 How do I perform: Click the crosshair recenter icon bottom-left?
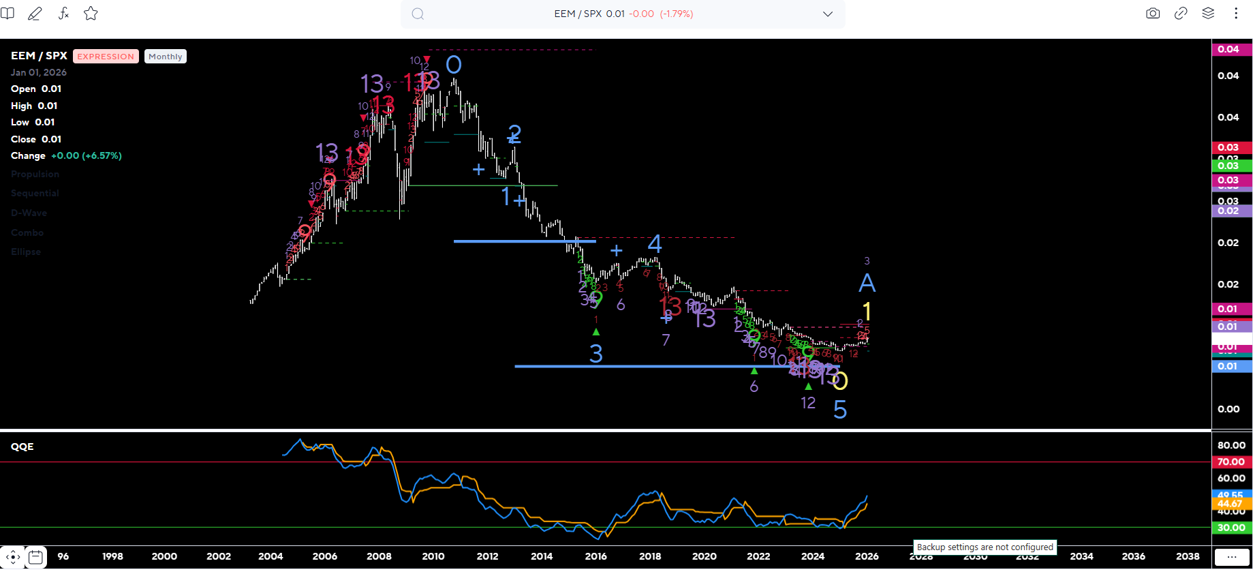pos(13,557)
